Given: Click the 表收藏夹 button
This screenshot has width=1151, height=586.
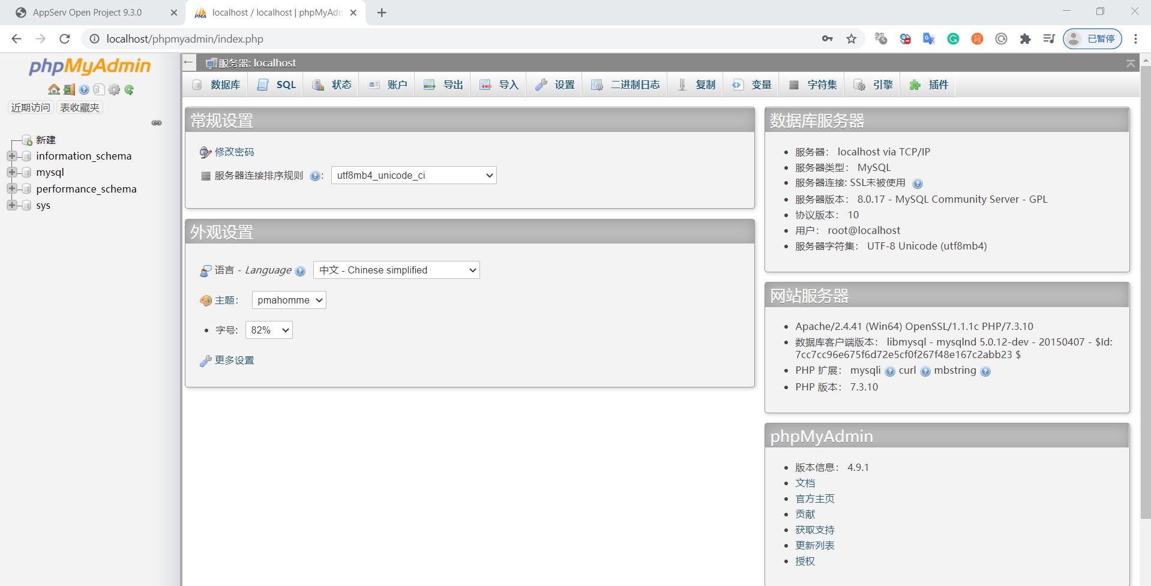Looking at the screenshot, I should (x=80, y=107).
